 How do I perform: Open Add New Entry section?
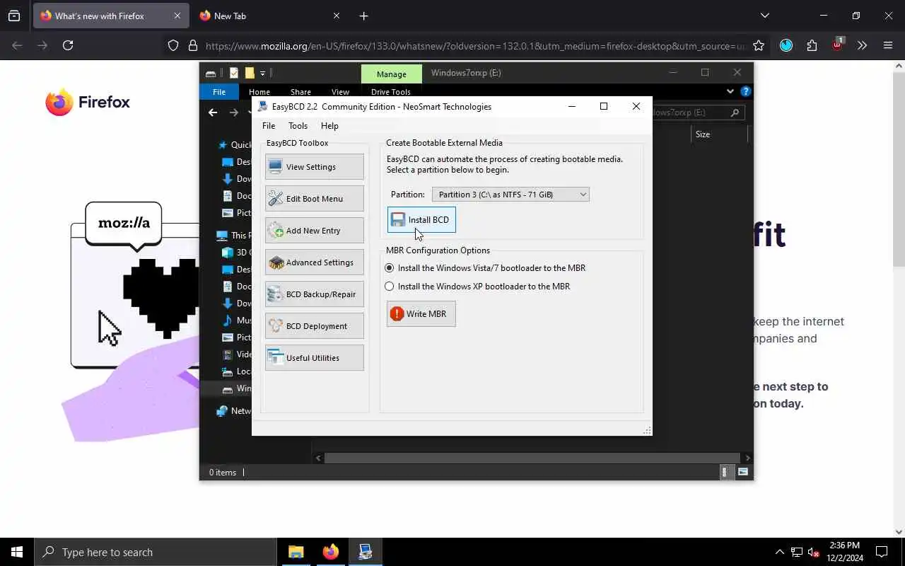tap(315, 231)
